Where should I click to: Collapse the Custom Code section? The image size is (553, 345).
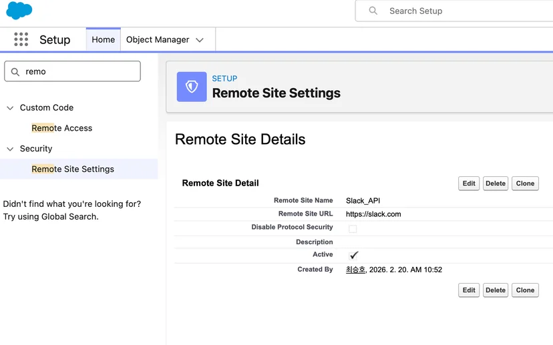[10, 108]
